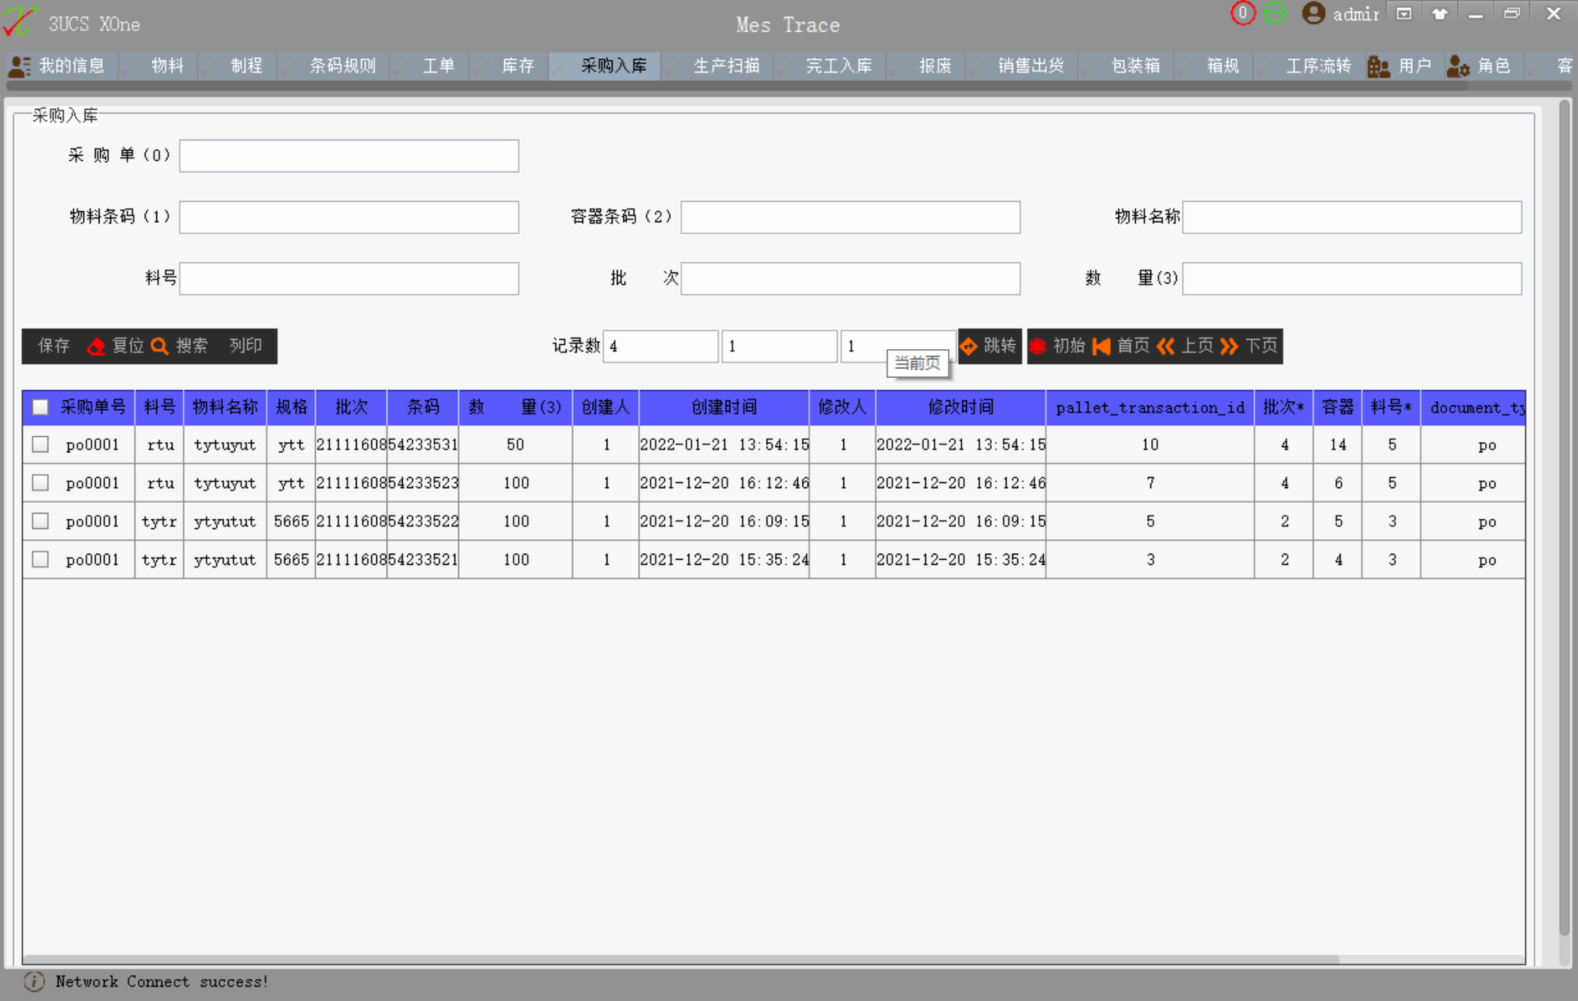Click the 保存 save button
This screenshot has width=1578, height=1001.
53,346
